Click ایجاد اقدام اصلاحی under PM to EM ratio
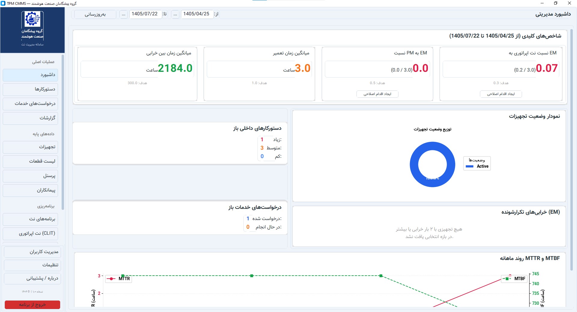This screenshot has width=577, height=312. pyautogui.click(x=377, y=94)
